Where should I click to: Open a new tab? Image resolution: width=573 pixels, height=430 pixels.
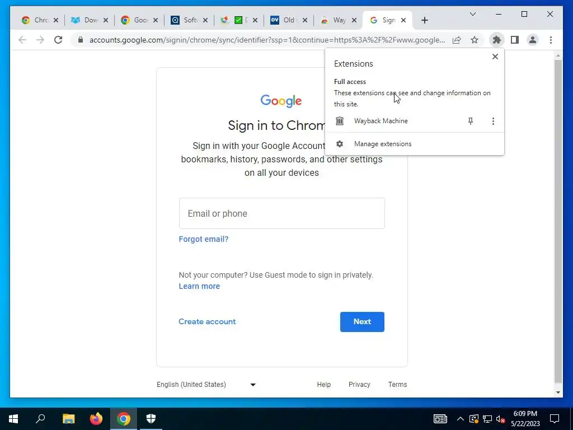coord(424,21)
